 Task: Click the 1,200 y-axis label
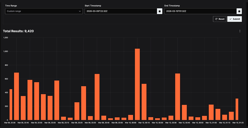(5, 38)
